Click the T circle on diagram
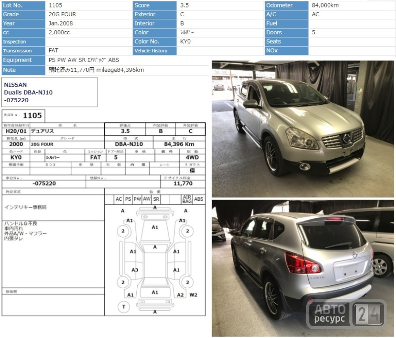The image size is (396, 338). [124, 307]
